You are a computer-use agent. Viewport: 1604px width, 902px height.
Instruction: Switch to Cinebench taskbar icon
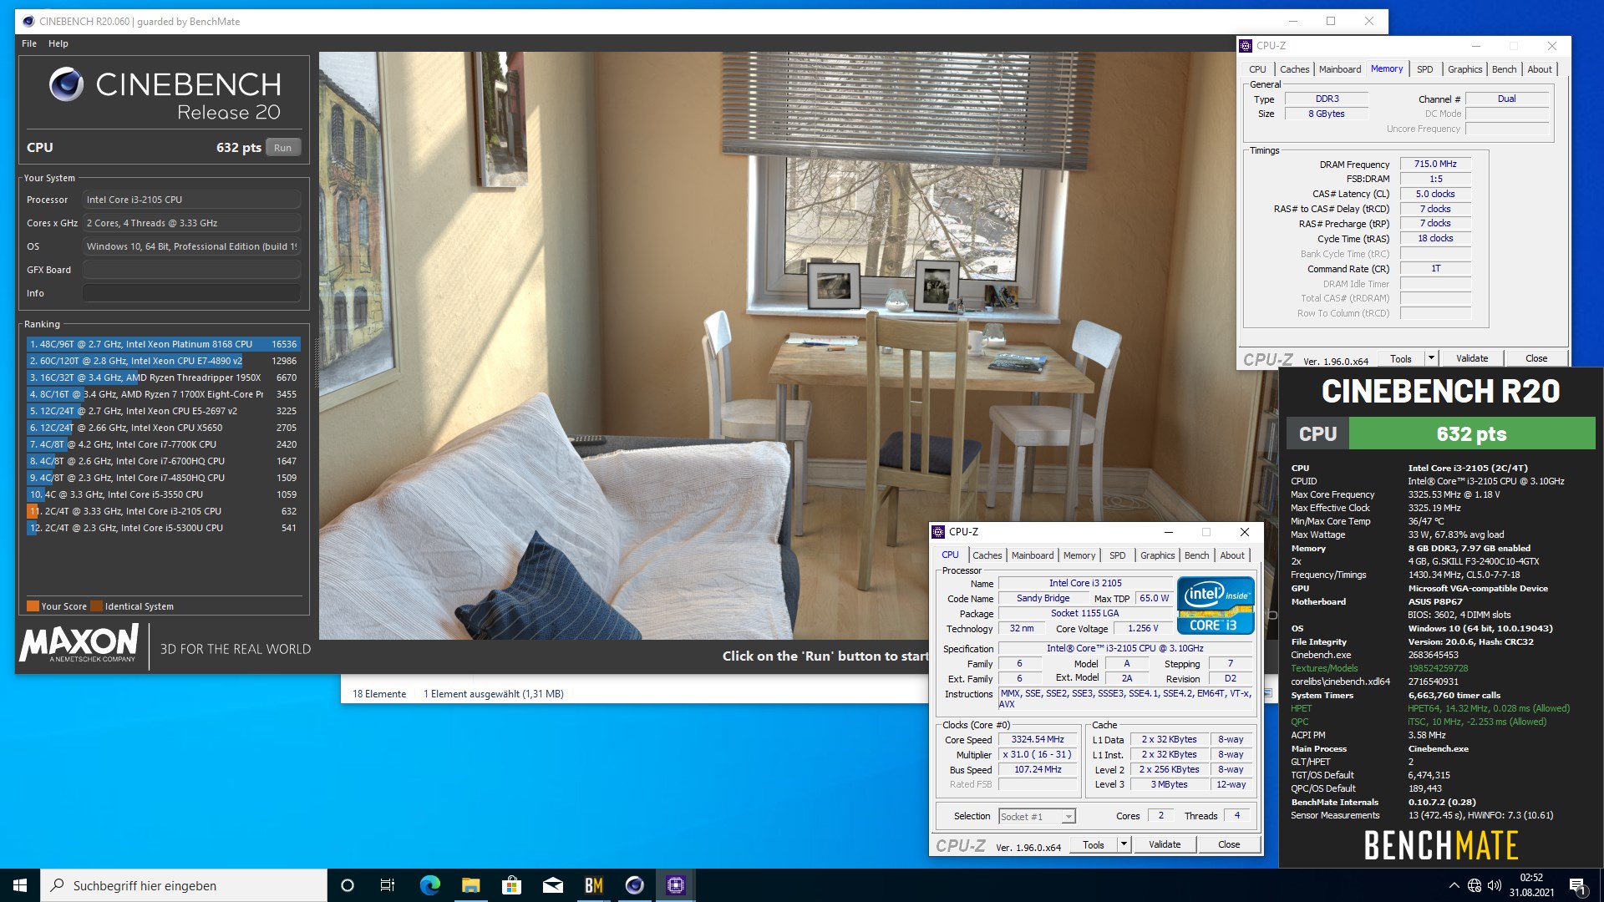pos(634,885)
